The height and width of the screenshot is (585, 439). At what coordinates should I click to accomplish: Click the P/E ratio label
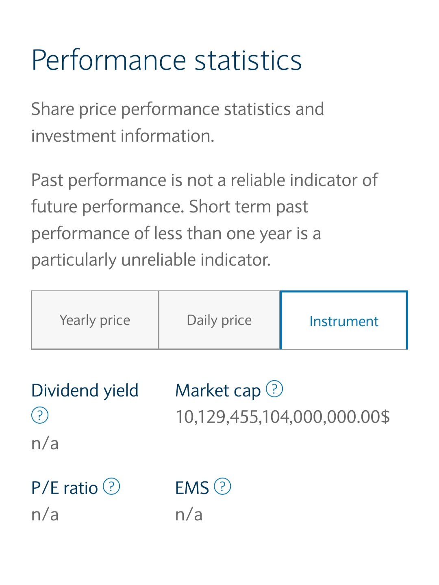coord(65,488)
